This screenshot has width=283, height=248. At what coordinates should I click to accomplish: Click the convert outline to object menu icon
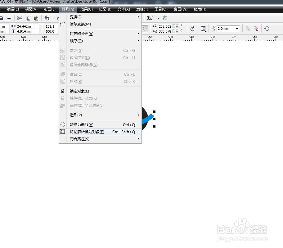point(62,132)
